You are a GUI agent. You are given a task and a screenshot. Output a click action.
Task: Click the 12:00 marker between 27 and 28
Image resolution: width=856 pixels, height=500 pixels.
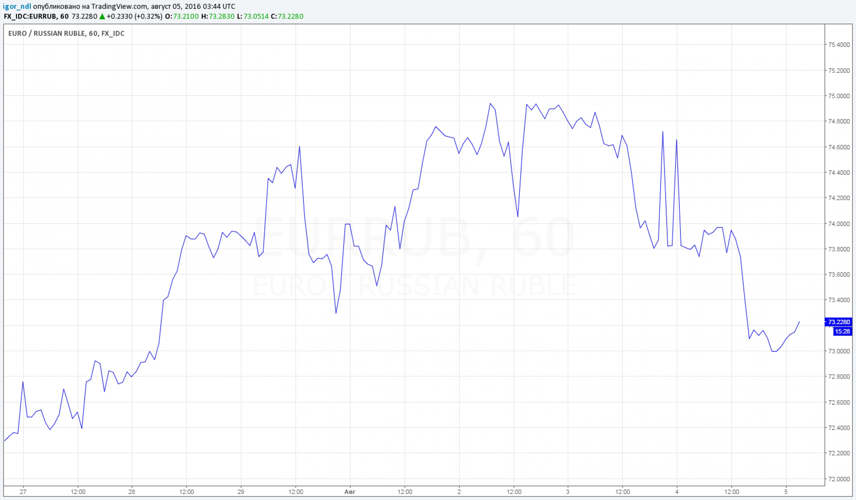[78, 491]
